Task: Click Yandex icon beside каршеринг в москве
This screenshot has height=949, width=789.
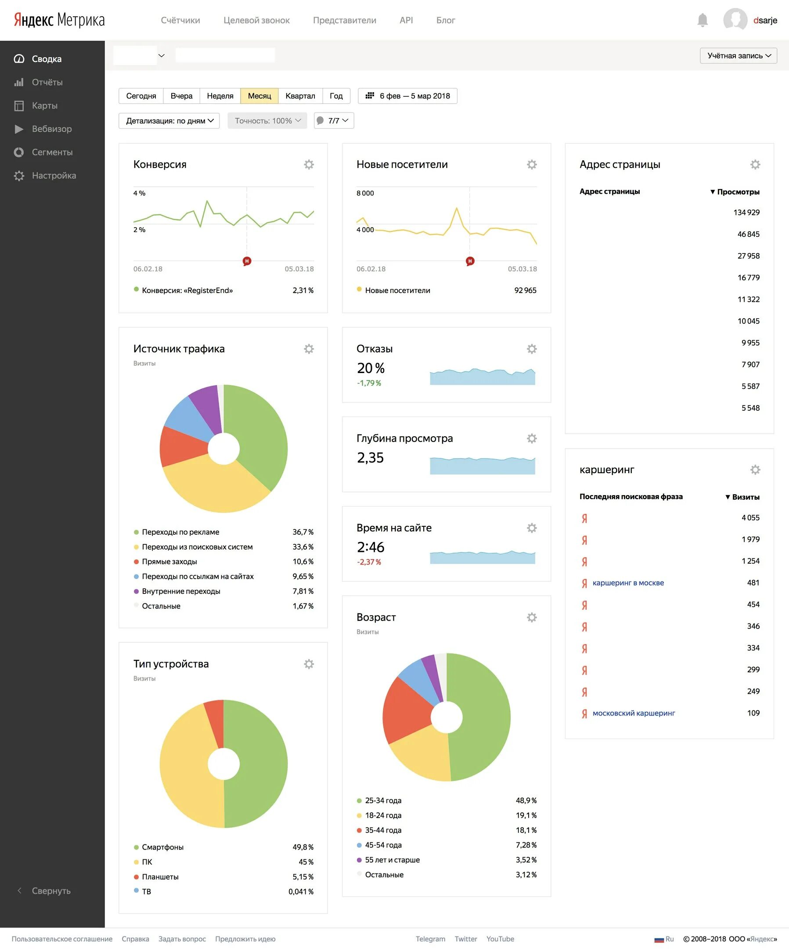Action: pyautogui.click(x=584, y=583)
